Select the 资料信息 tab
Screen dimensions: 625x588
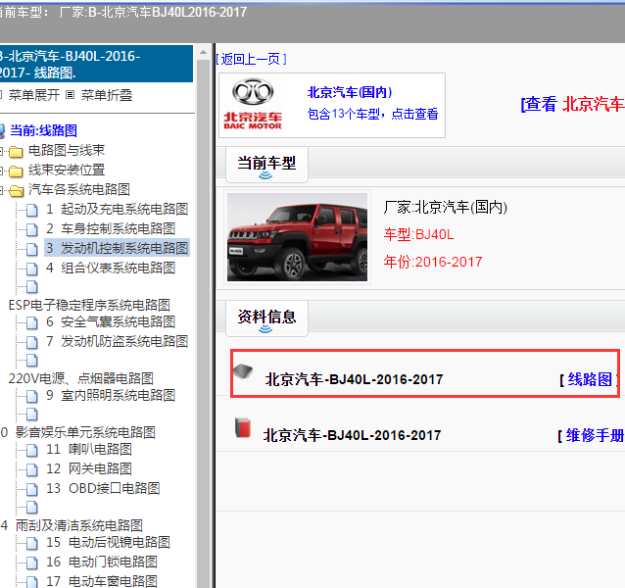[x=266, y=318]
